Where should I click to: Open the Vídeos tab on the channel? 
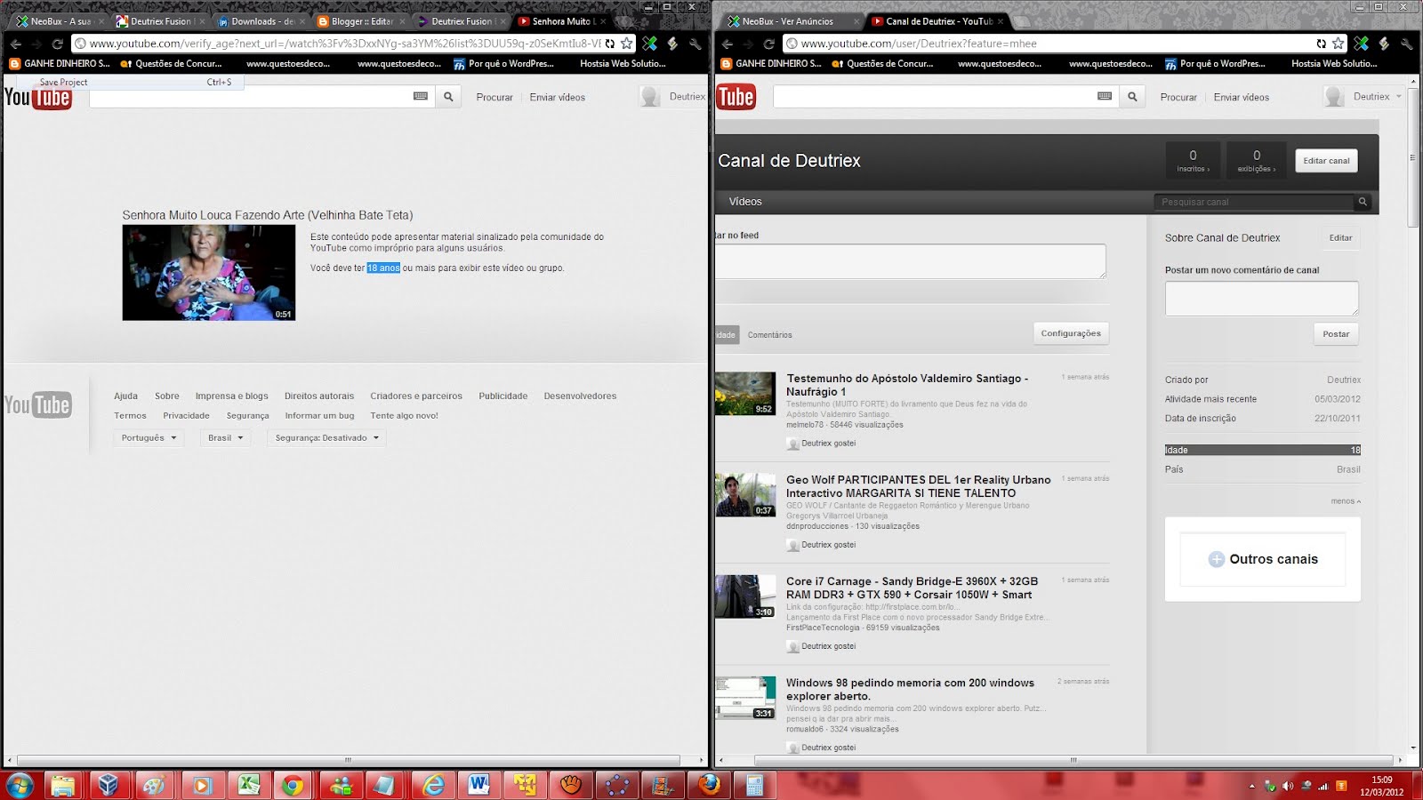click(x=745, y=202)
